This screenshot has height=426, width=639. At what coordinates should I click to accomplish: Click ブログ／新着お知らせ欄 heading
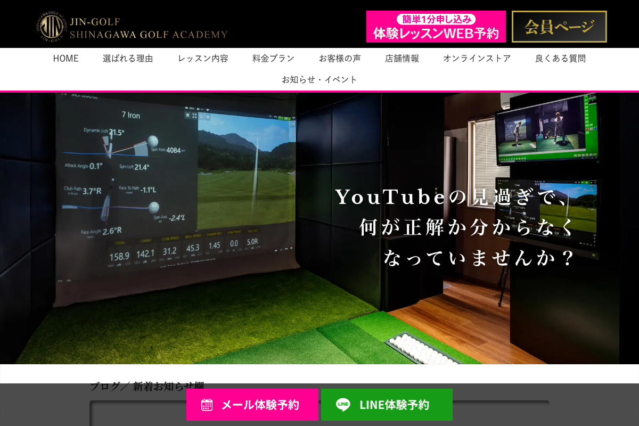point(146,386)
